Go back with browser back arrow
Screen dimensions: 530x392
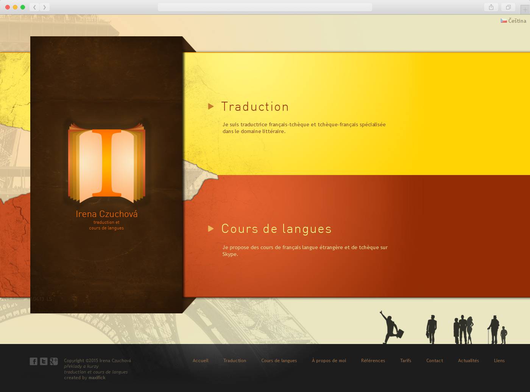[x=34, y=7]
